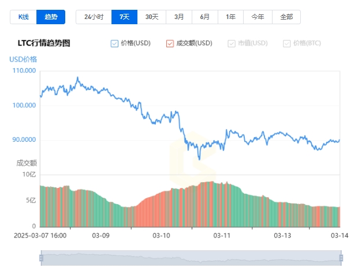Image resolution: width=358 pixels, height=275 pixels.
Task: Choose the 24小时 time range
Action: point(94,17)
